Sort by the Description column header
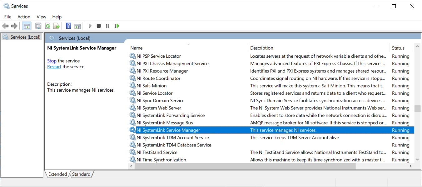 tap(262, 48)
